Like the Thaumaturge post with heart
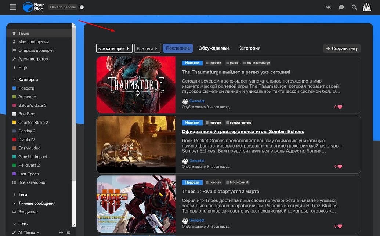 click(340, 107)
